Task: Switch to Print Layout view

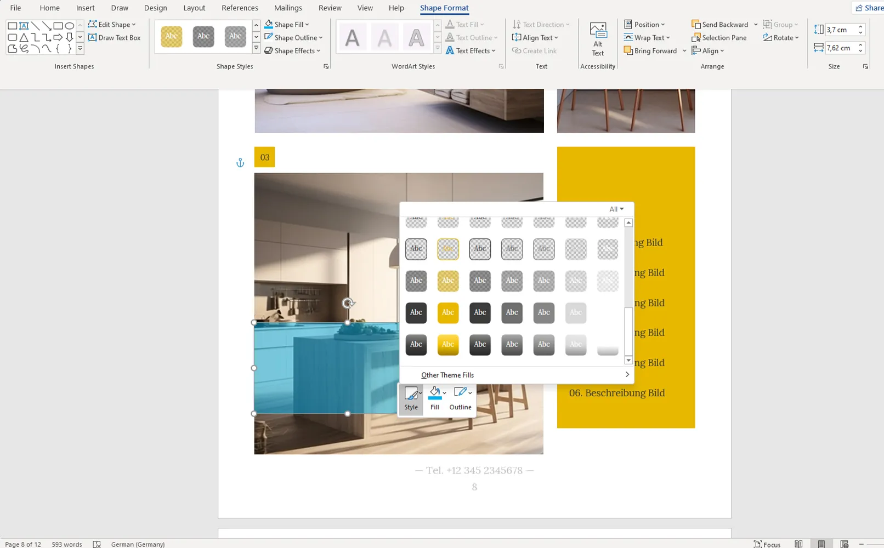Action: click(x=821, y=544)
